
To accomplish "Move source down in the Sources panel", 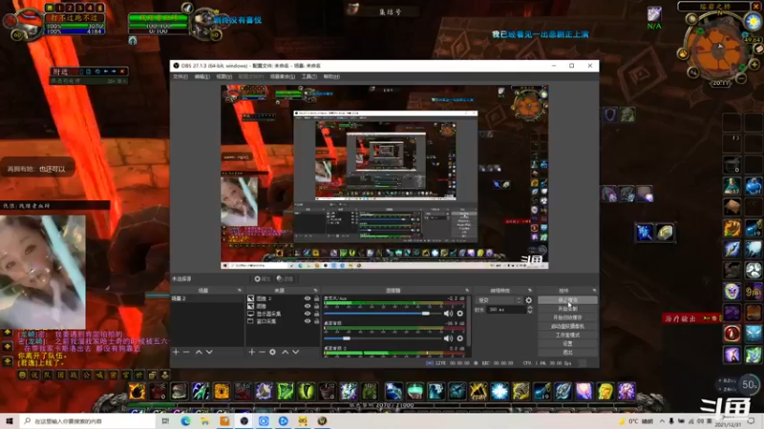I will (295, 352).
